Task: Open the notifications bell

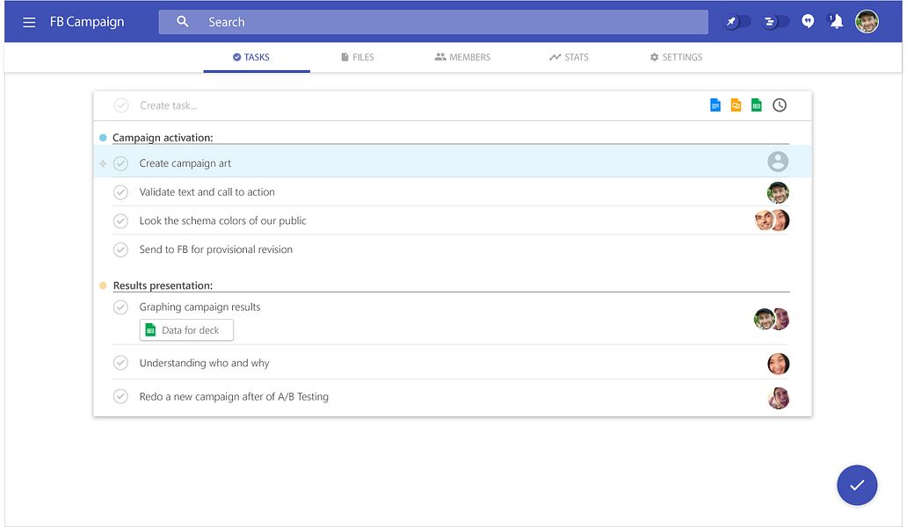Action: coord(836,21)
